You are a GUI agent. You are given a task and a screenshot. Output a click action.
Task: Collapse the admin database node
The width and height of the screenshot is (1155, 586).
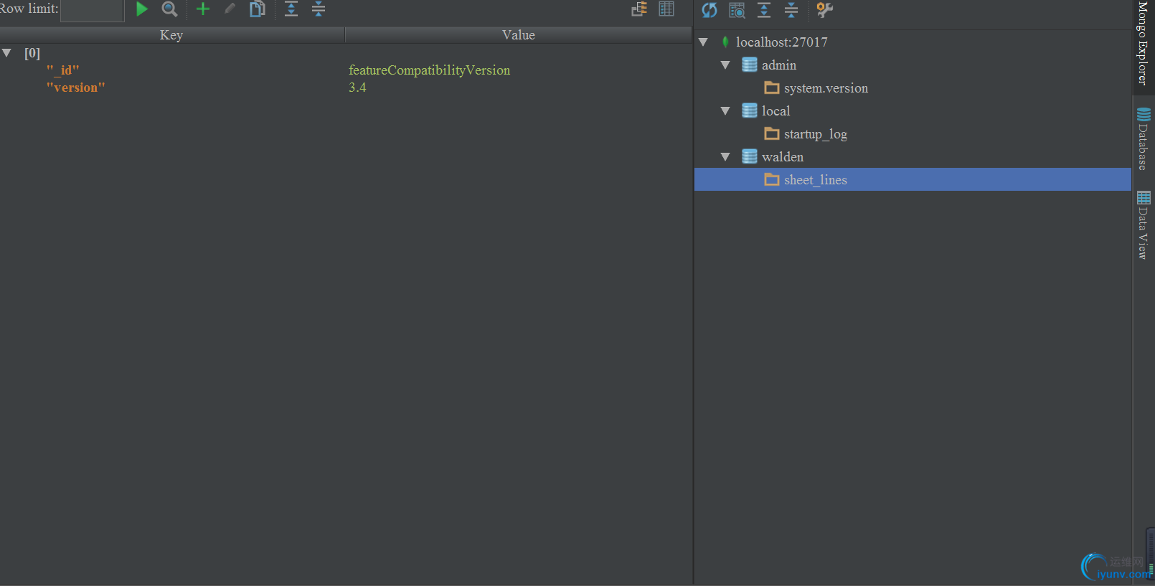725,65
